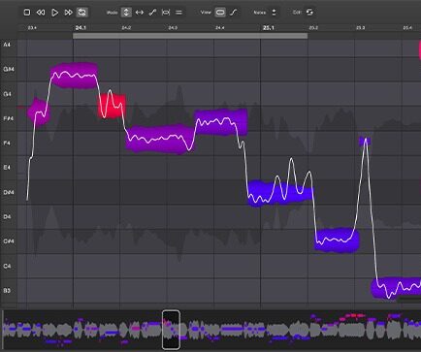Click ruler position 25.3
Viewport: 421px width, 352px height.
pyautogui.click(x=360, y=28)
